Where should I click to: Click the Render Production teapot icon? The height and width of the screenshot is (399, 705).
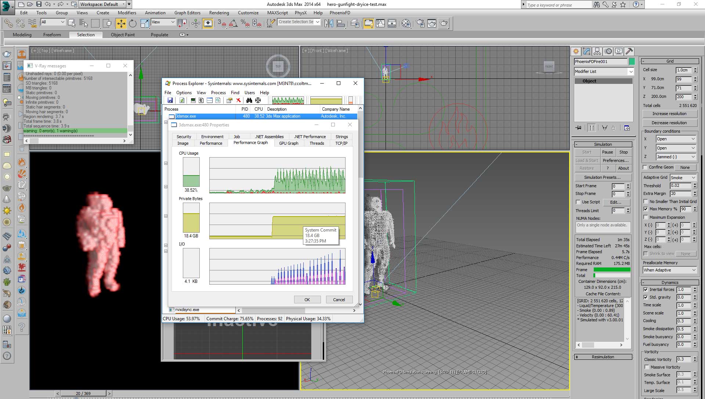tap(444, 23)
